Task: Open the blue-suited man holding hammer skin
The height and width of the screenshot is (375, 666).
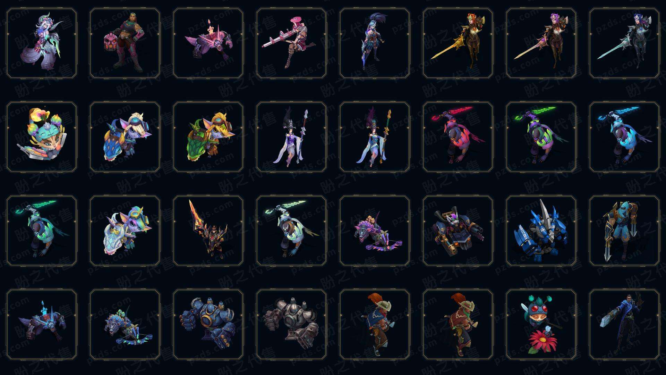Action: pos(624,324)
